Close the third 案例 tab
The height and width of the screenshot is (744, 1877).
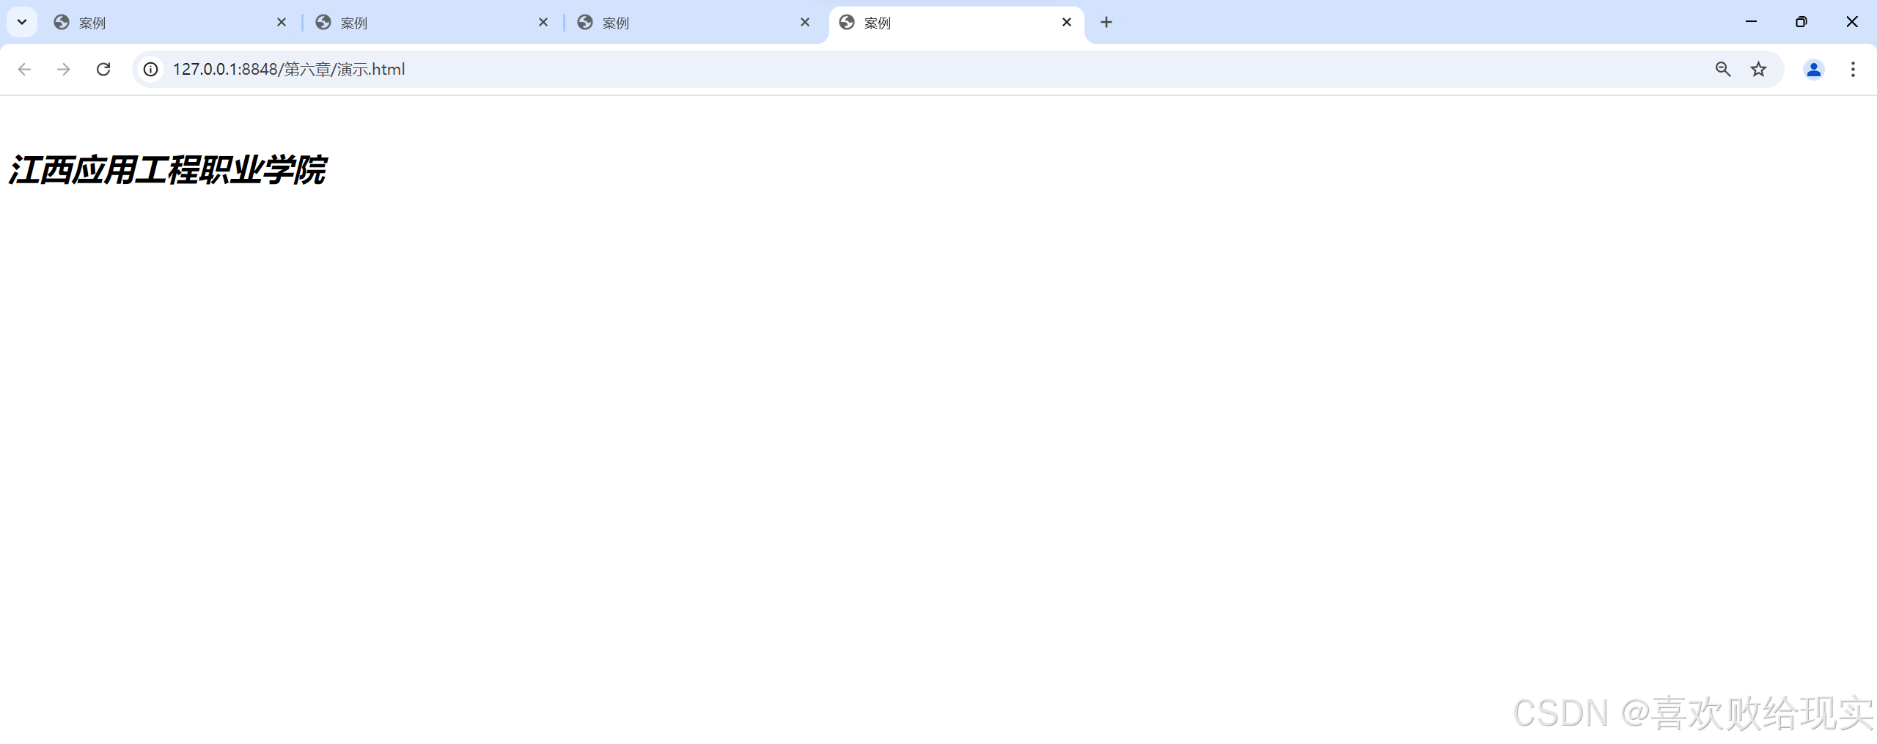click(x=805, y=23)
